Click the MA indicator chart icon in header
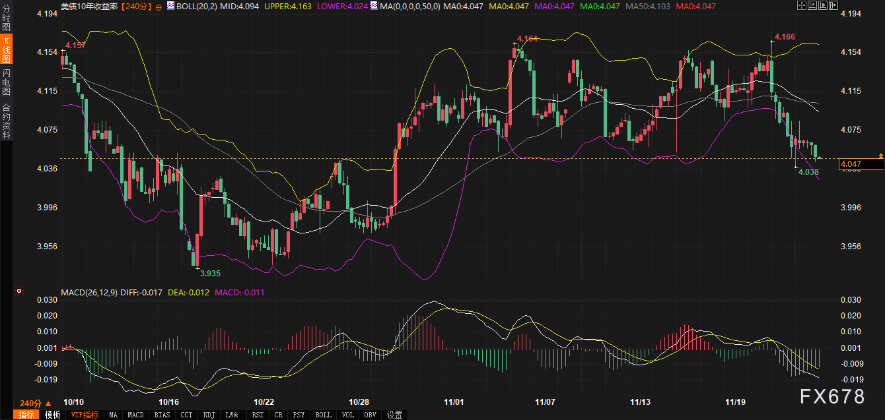The height and width of the screenshot is (420, 885). point(374,6)
